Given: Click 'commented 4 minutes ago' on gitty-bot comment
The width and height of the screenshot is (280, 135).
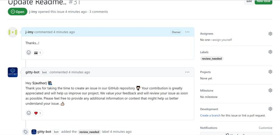Looking at the screenshot, I should 70,72.
